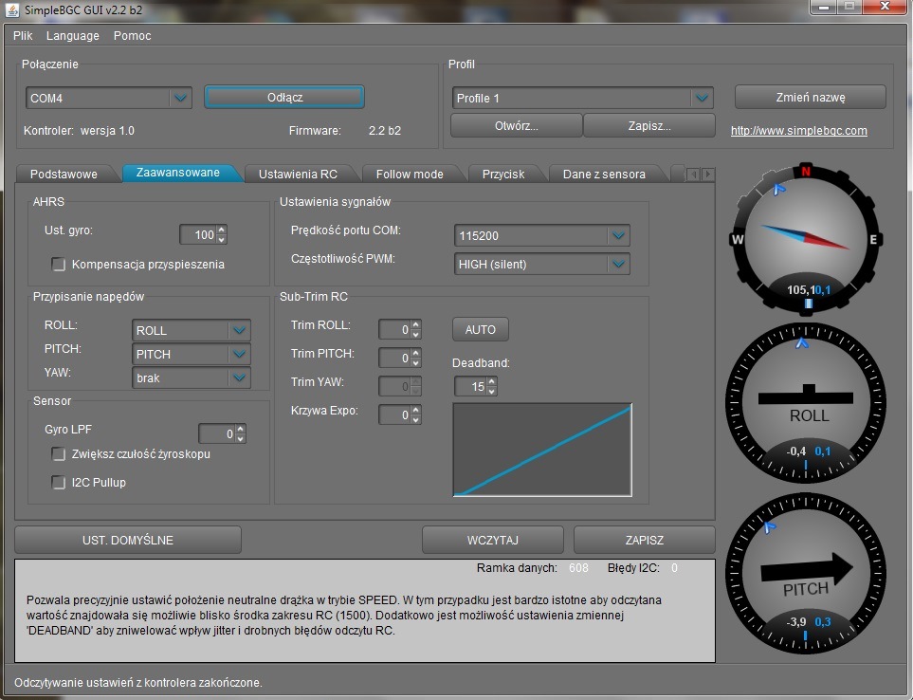The height and width of the screenshot is (700, 913).
Task: Expand the Częstotliwość PWM dropdown
Action: click(618, 264)
